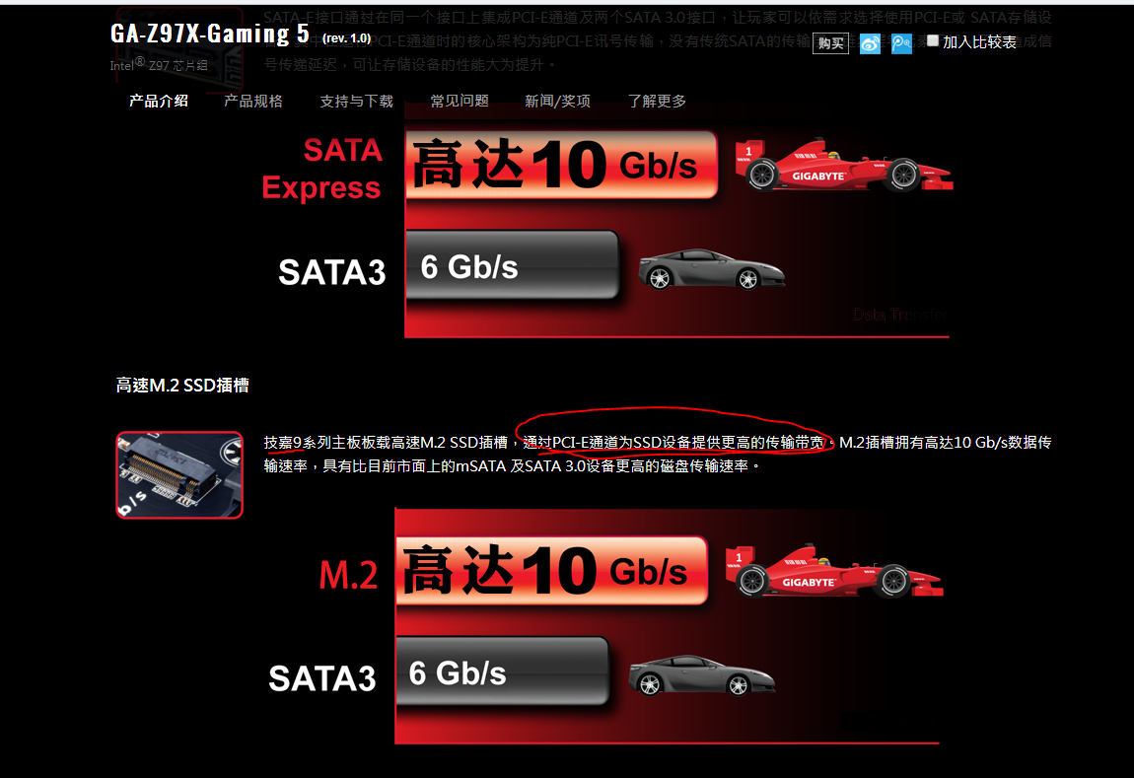Open the 支持与下载 tab

(357, 102)
